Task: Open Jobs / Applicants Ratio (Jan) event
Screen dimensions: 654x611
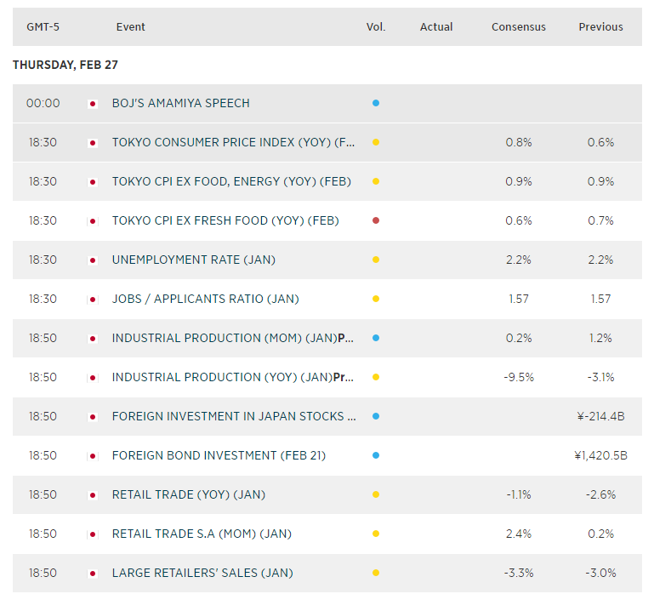Action: (x=205, y=299)
